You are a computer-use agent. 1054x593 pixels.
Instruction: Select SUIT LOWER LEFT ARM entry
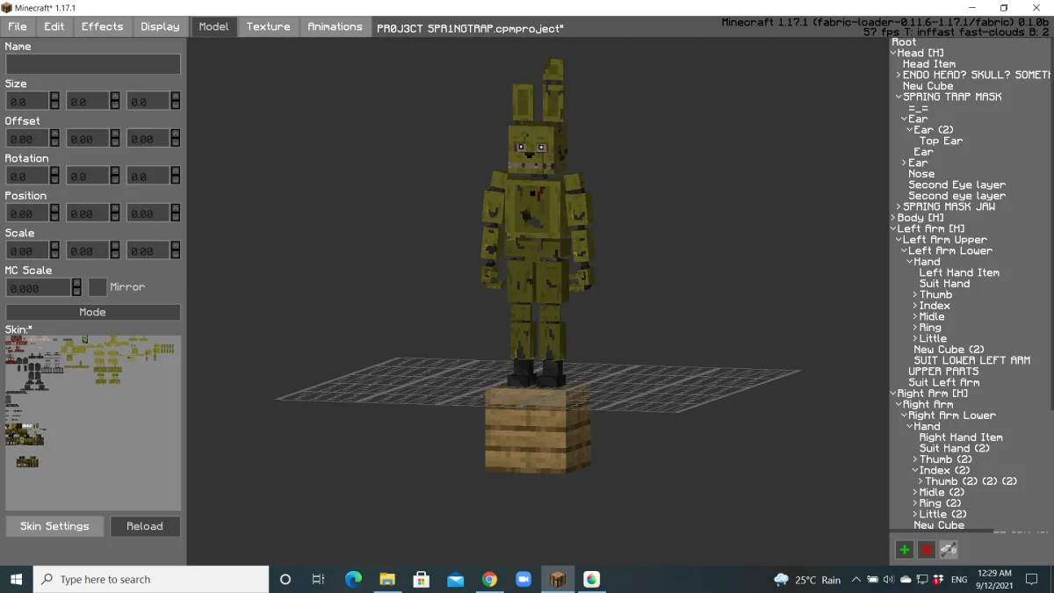tap(972, 361)
